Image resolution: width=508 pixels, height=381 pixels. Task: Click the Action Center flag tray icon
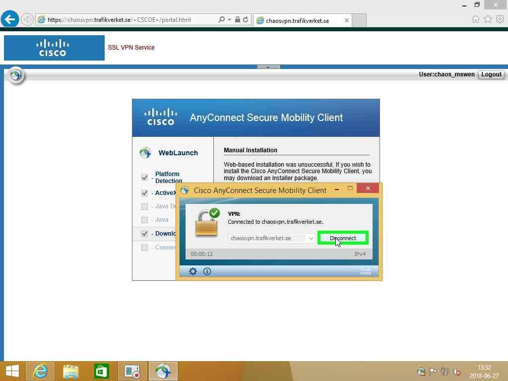(x=433, y=372)
